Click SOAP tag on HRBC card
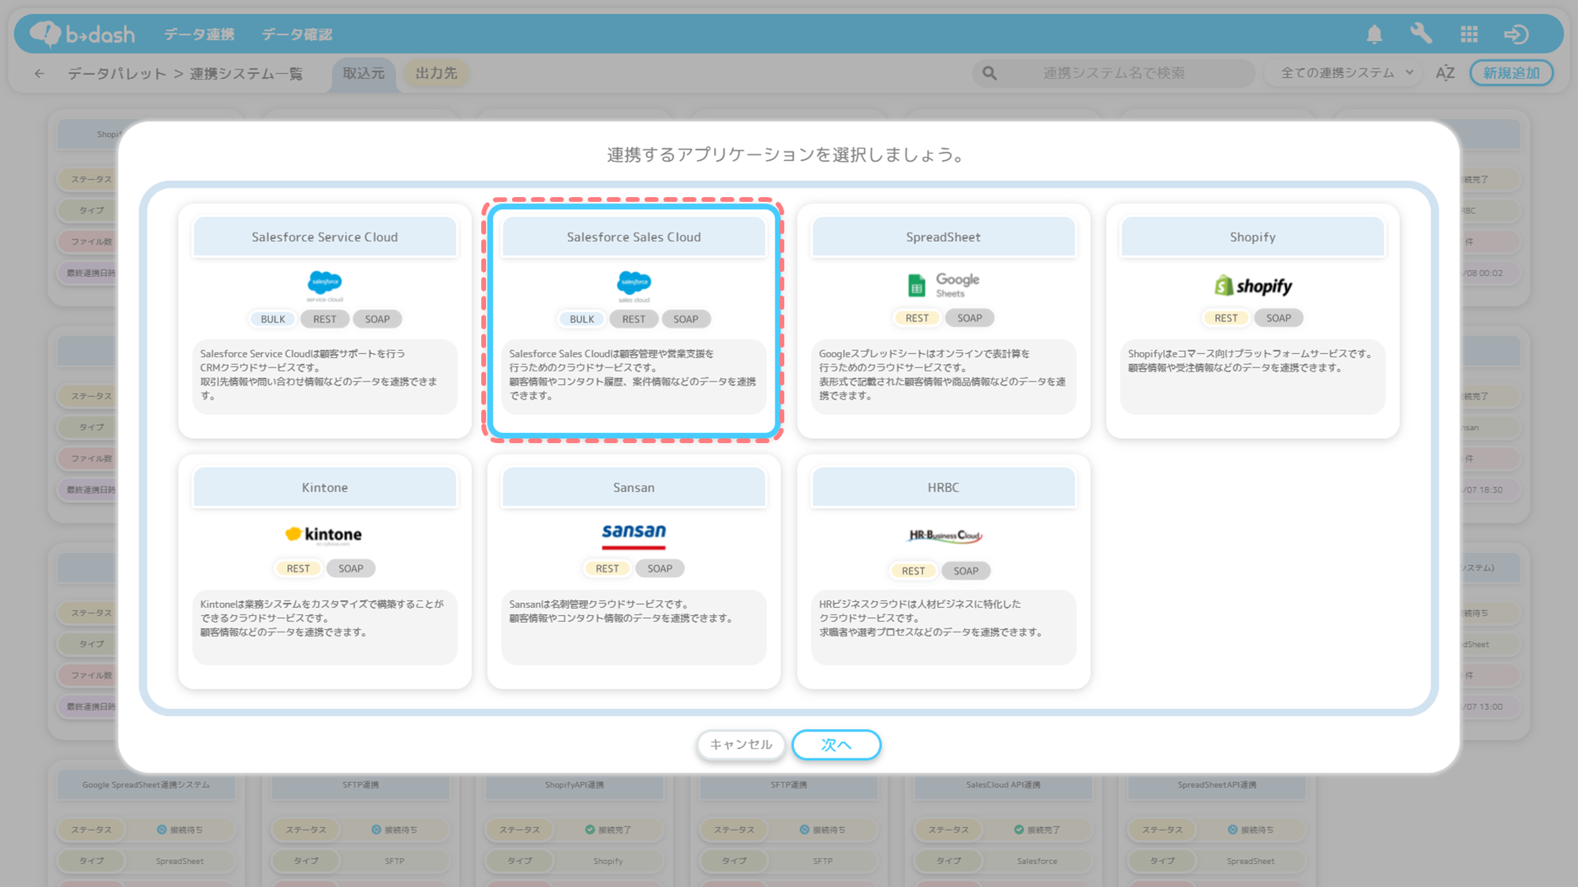Screen dimensions: 1578x887 tap(966, 571)
